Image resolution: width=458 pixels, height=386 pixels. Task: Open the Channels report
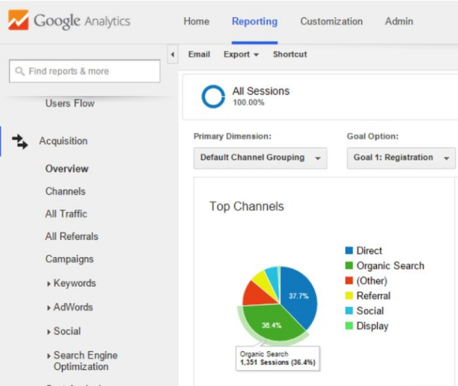65,191
